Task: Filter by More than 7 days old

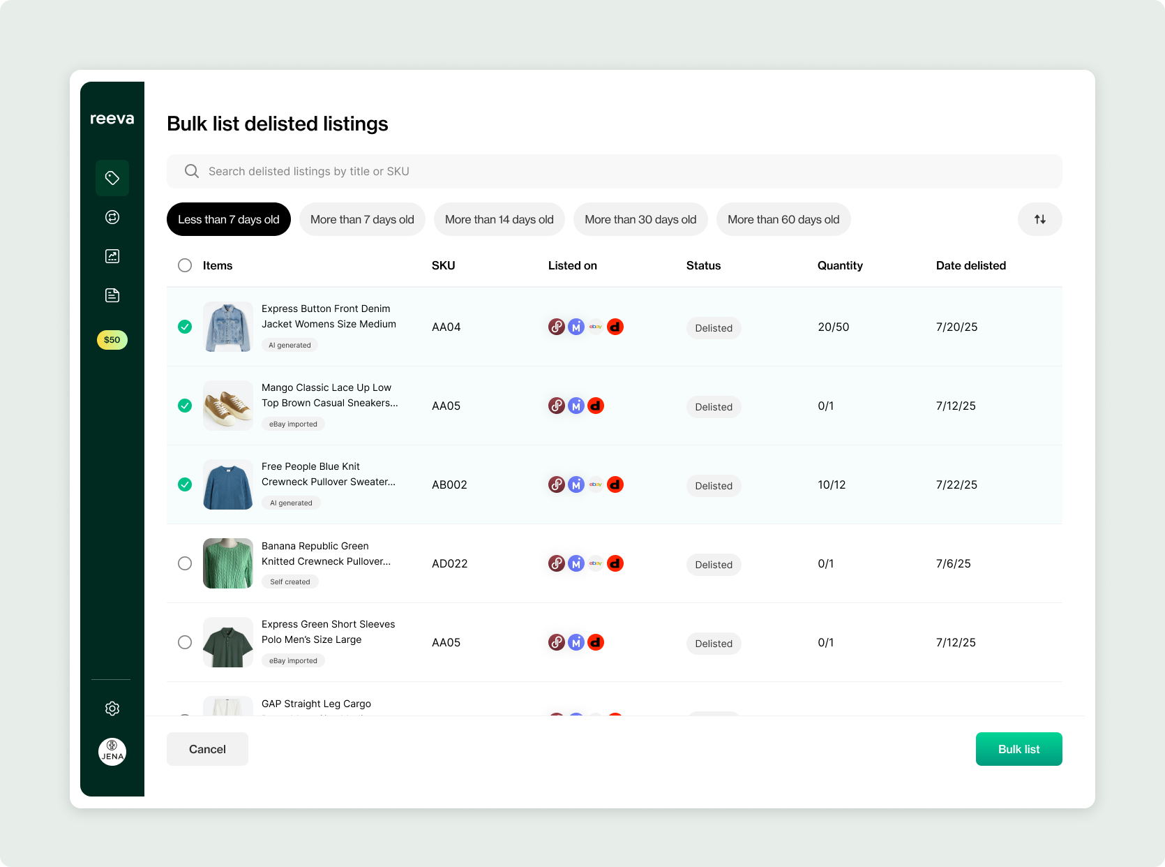Action: coord(362,219)
